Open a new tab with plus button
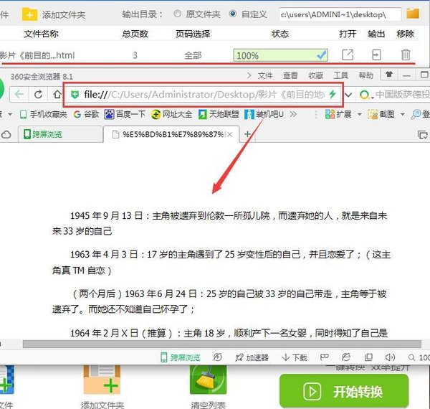The image size is (430, 409). pyautogui.click(x=247, y=134)
